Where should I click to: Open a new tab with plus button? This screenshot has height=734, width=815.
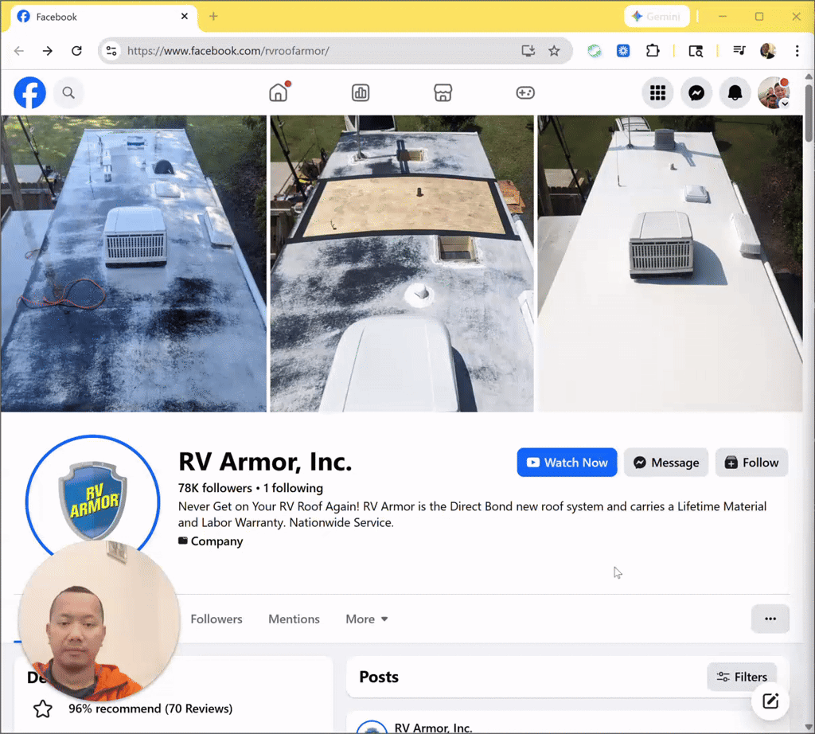213,16
